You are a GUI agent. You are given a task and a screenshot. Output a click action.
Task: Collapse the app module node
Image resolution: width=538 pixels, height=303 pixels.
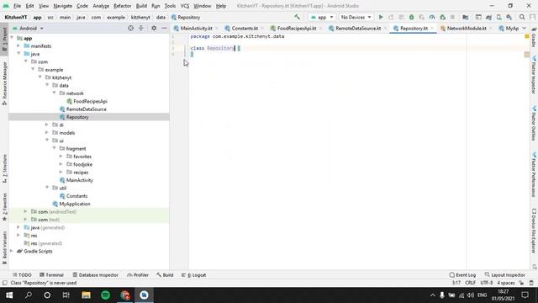12,38
